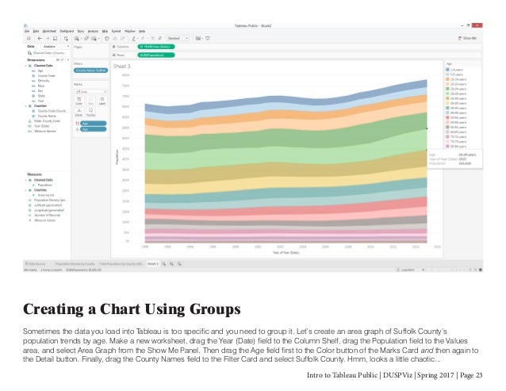Open the Data Source tab
The width and height of the screenshot is (506, 391).
[x=35, y=264]
